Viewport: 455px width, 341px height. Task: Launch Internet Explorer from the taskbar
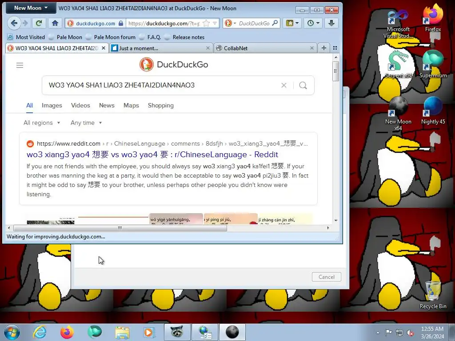[x=40, y=332]
